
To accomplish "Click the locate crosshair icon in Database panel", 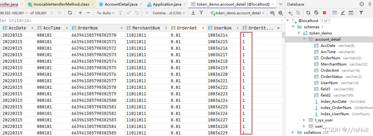I will 362,4.
